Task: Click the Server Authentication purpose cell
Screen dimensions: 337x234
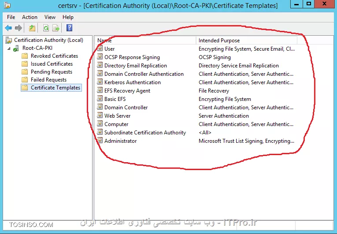Action: 224,116
